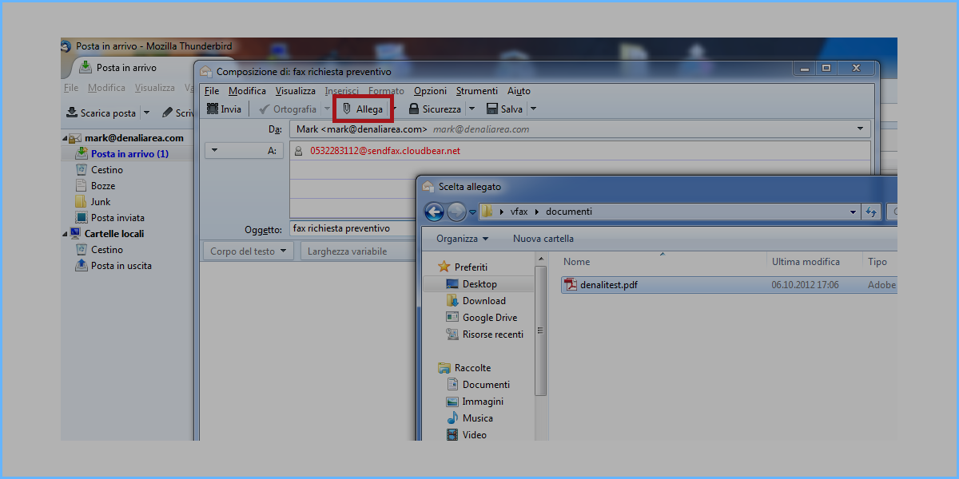Open the recent locations arrow beside forward button
The image size is (959, 479).
coord(472,212)
